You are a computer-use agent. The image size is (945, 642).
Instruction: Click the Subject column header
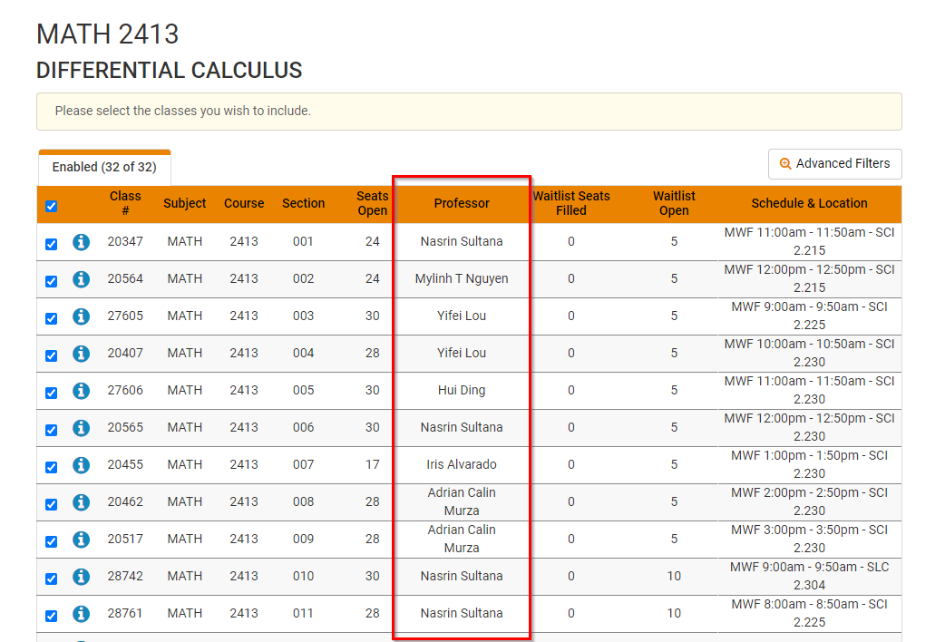(x=184, y=203)
